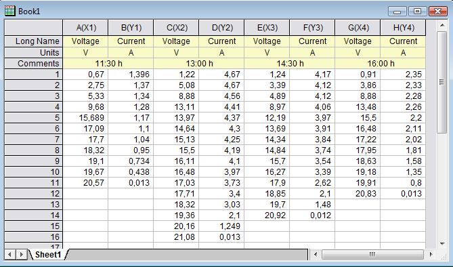Click the Book1 workbook icon in title bar
Screen dimensions: 453x267
(9, 11)
